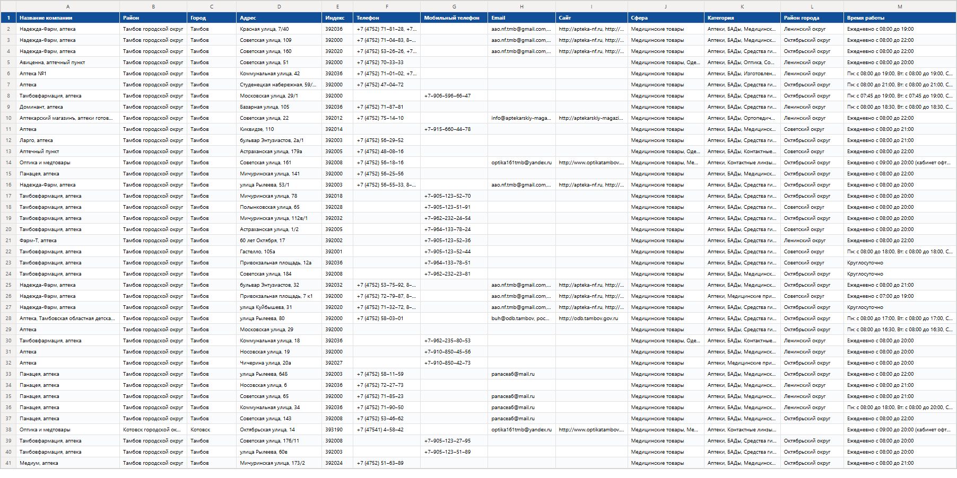Select address 'Московская улица, 29/1'
Screen dimensions: 957x478
[279, 96]
